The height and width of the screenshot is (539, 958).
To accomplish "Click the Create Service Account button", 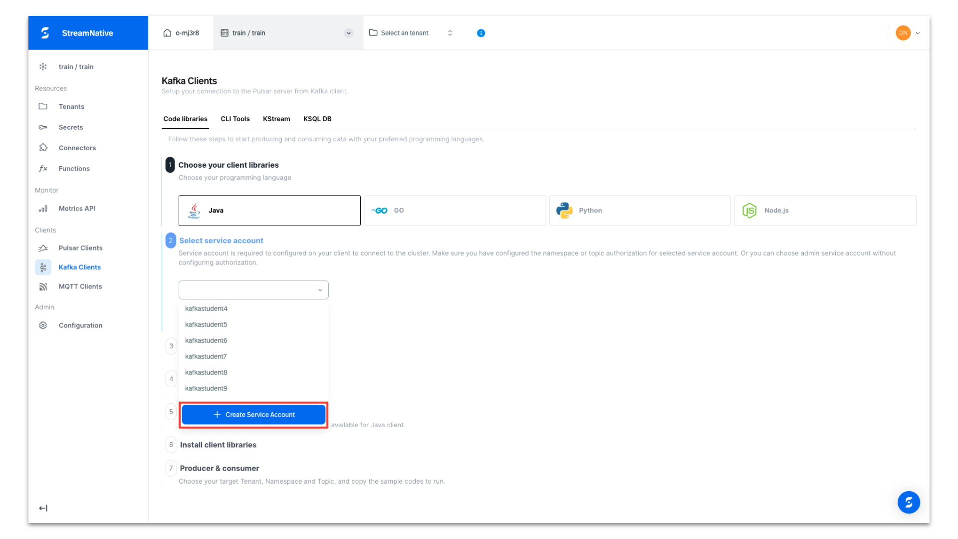I will coord(253,414).
